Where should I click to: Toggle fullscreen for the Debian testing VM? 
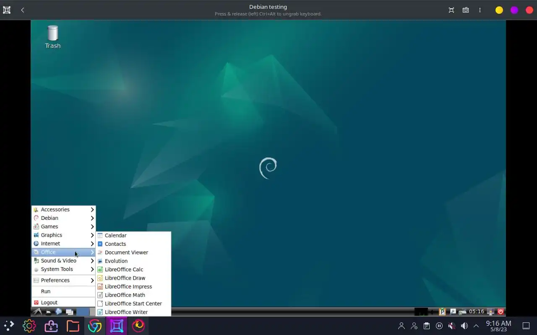[451, 10]
